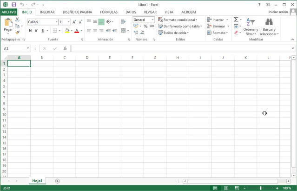
Task: Click the AutoSum sigma icon
Action: (x=236, y=20)
